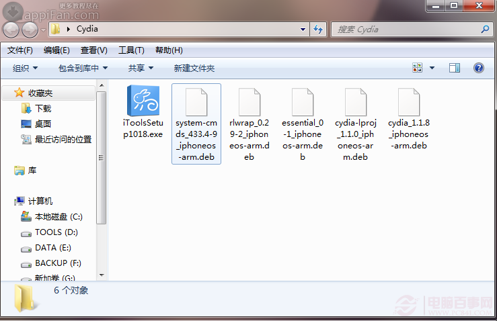This screenshot has width=497, height=321.
Task: Select the cydia-lproj_1.1.0 deb file icon
Action: 356,102
